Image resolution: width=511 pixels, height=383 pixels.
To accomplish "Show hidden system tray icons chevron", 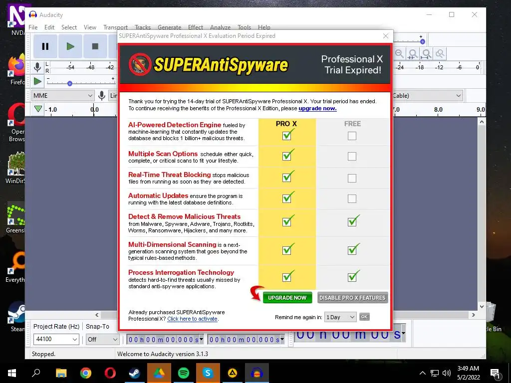I will [x=422, y=373].
